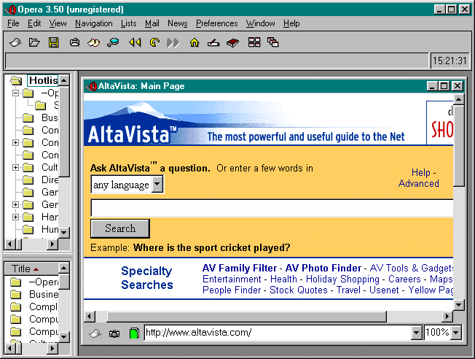The width and height of the screenshot is (475, 359).
Task: Click the Opera icon in the AltaVista window title
Action: click(92, 87)
